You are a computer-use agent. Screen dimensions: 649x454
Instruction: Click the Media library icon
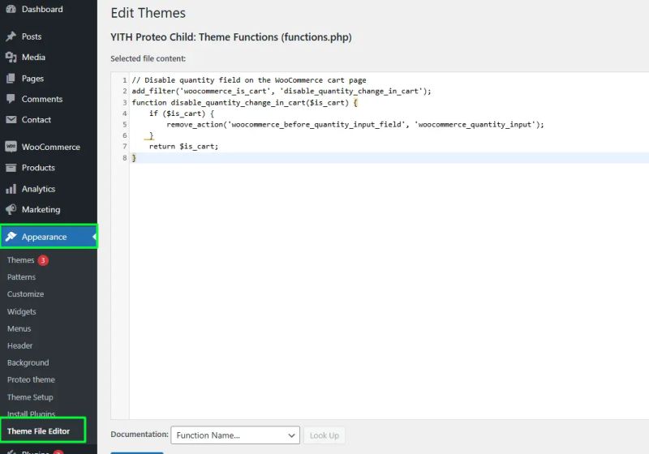[x=11, y=57]
